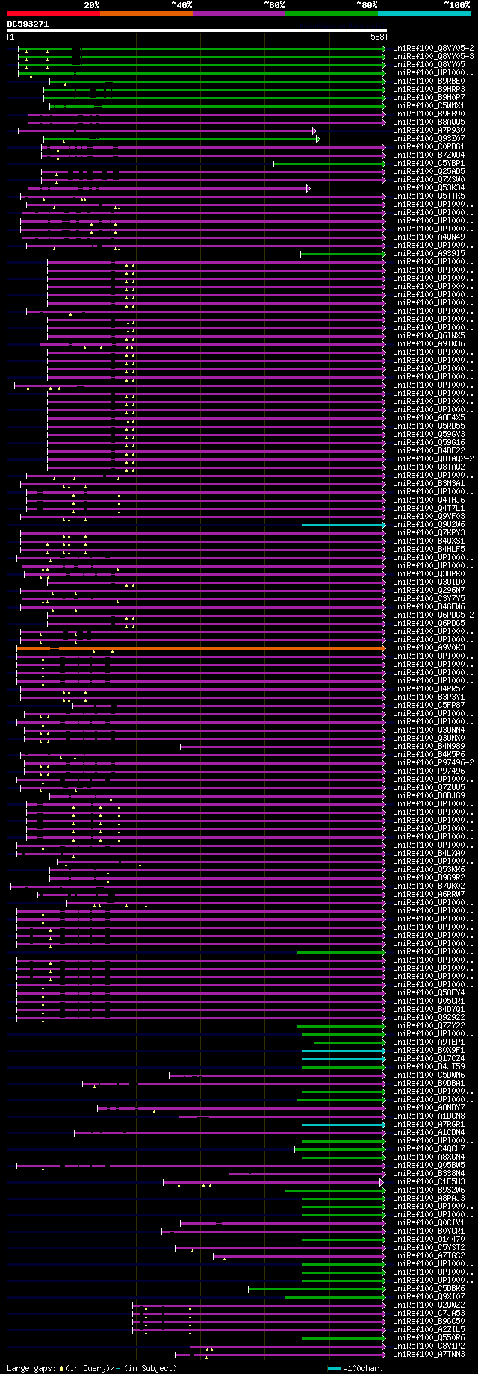This screenshot has height=1374, width=478.
Task: Select UniRef100_B4HLF5 label
Action: [429, 549]
